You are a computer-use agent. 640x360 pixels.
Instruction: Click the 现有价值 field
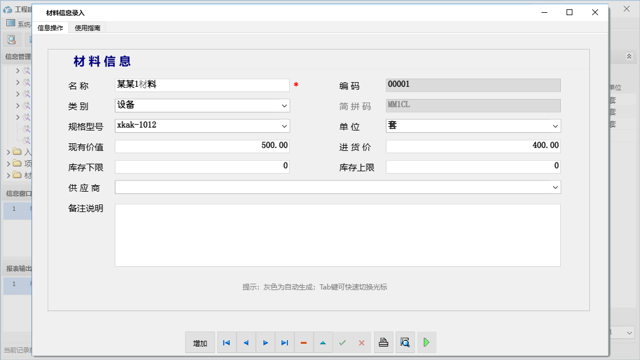[202, 146]
